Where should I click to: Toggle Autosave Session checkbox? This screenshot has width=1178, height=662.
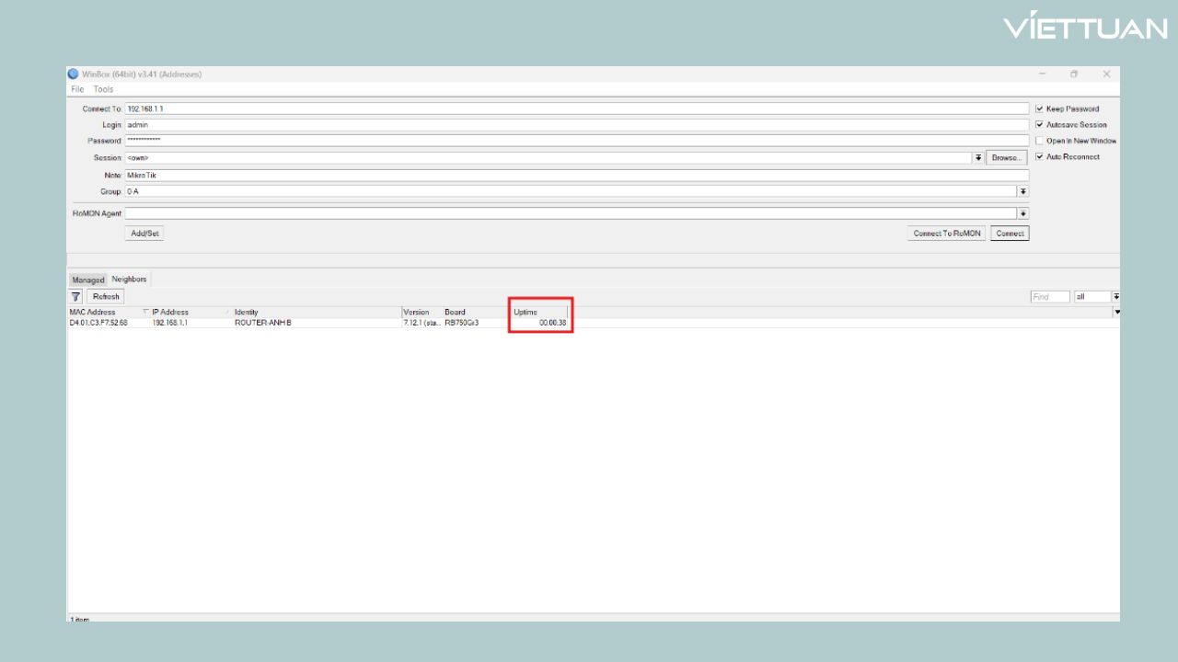click(1040, 125)
